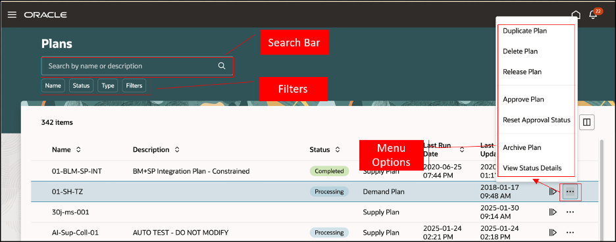
Task: Click date 2018-01-17 09:48 AM
Action: [x=500, y=192]
